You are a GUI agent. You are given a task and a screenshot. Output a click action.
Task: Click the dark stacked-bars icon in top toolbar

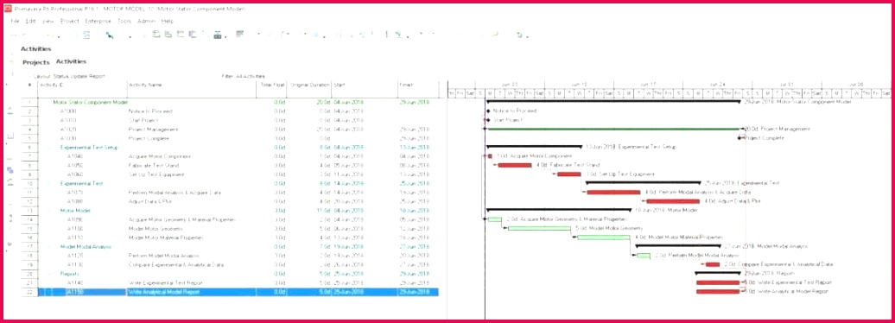click(240, 35)
